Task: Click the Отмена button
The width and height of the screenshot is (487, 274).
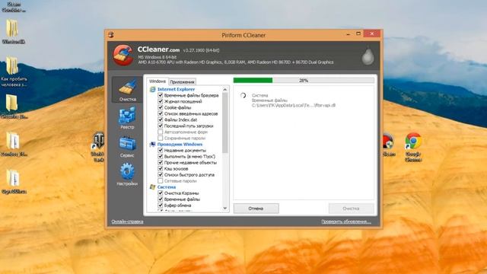Action: 256,209
